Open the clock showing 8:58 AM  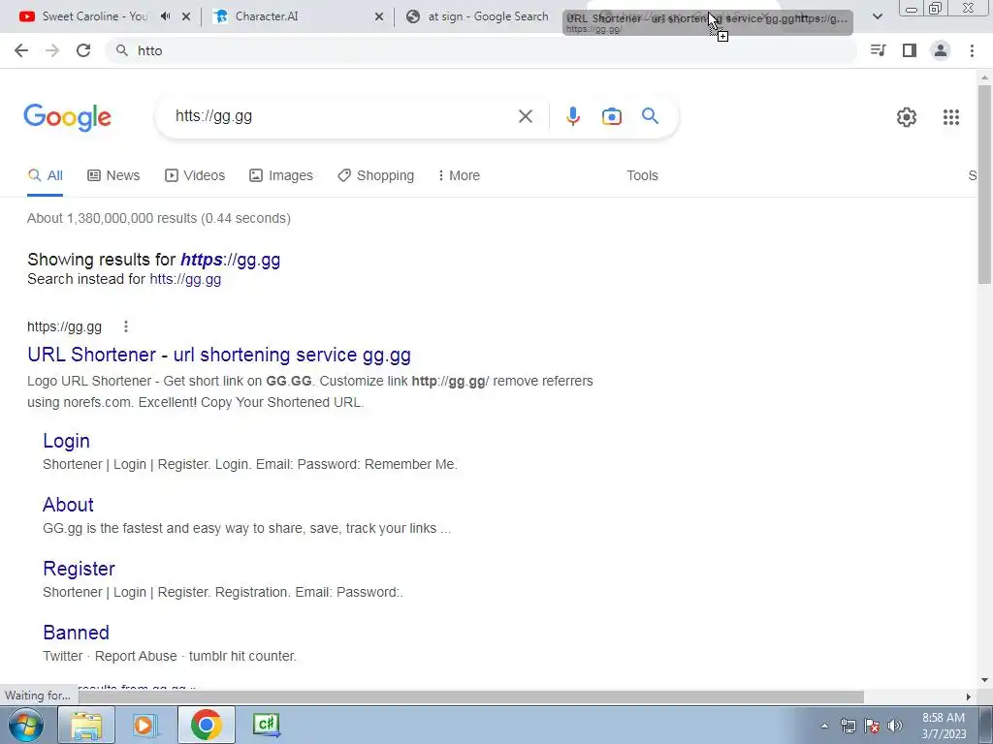(943, 726)
